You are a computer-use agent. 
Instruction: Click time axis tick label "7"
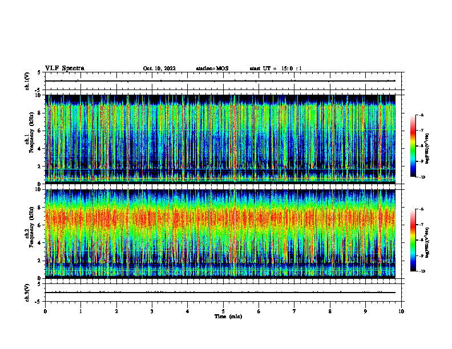click(294, 311)
